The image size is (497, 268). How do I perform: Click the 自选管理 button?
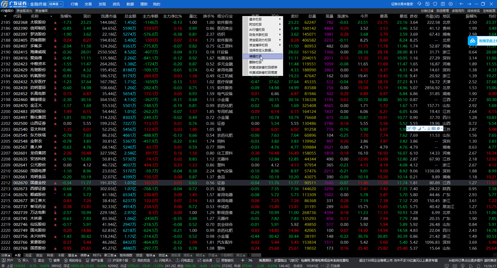(443, 11)
